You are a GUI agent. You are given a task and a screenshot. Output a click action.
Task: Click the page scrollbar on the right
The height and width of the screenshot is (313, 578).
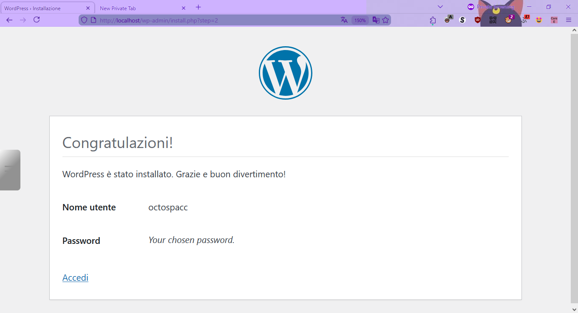pos(574,170)
